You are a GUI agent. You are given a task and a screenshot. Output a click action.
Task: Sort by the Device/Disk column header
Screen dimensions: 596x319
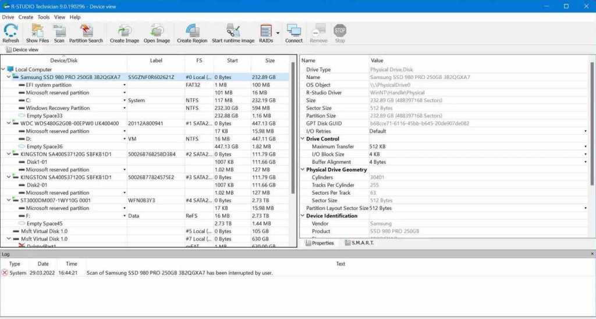[64, 60]
